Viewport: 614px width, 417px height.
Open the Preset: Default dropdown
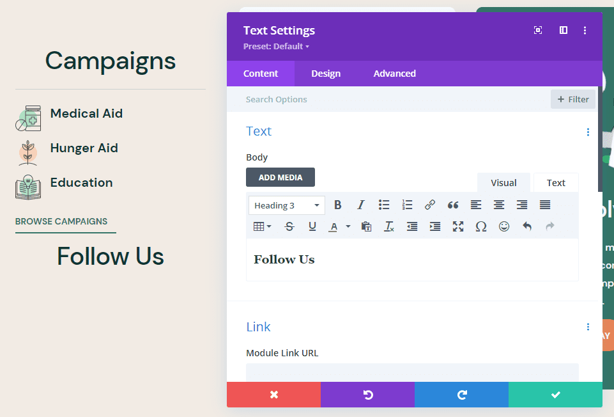tap(275, 46)
